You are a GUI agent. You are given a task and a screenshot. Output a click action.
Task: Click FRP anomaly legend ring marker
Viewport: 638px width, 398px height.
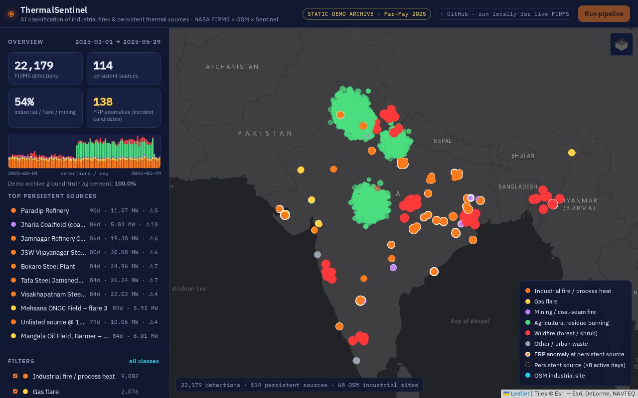528,354
